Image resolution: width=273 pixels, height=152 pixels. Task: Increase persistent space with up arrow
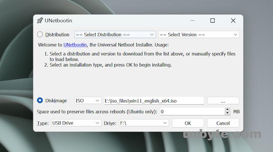pos(227,110)
